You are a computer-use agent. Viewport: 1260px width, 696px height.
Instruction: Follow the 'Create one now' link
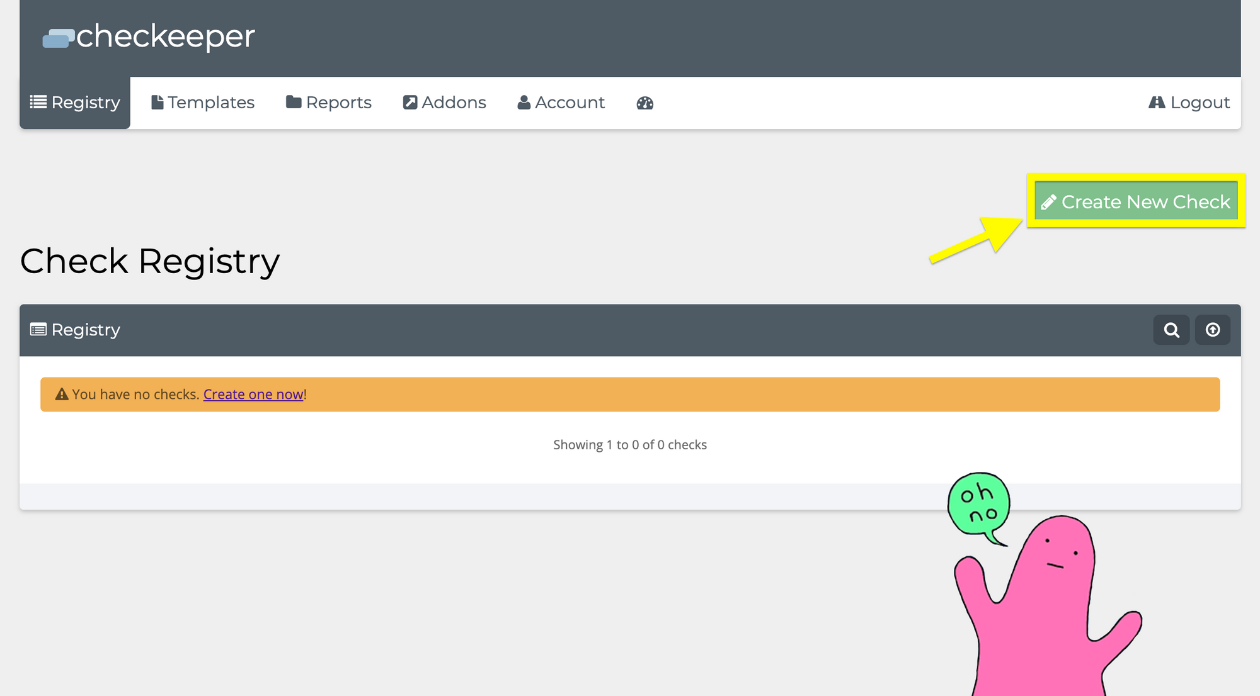pyautogui.click(x=253, y=395)
